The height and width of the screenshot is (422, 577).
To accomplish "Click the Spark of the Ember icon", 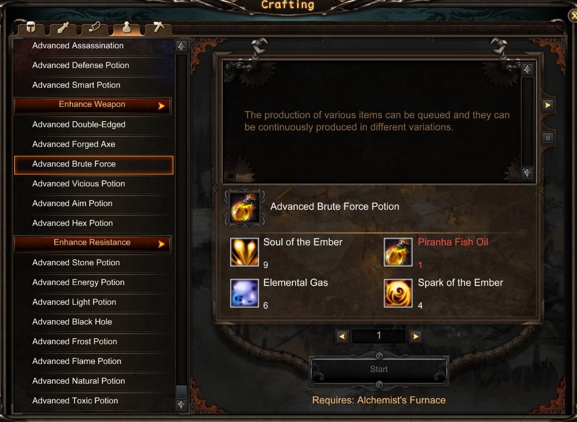I will click(398, 293).
